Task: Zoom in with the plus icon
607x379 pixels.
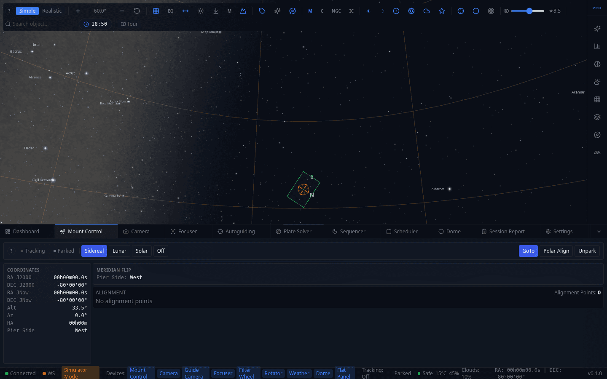Action: coord(78,11)
